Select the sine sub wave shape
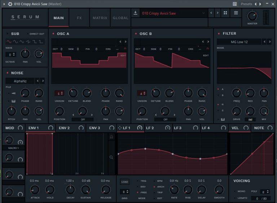The height and width of the screenshot is (203, 277). [9, 42]
